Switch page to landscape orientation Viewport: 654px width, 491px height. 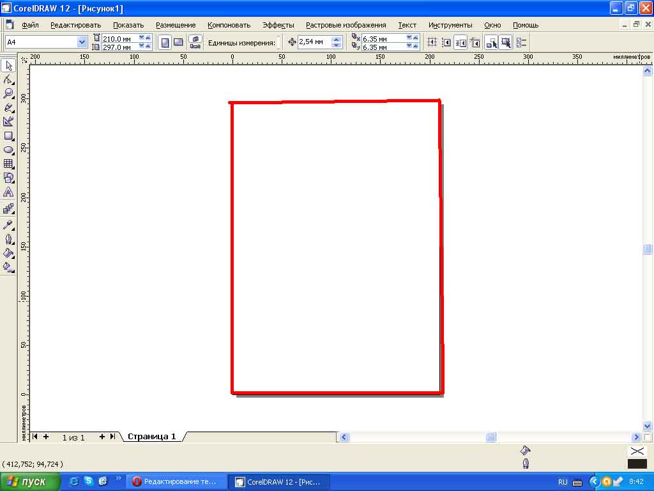(178, 42)
